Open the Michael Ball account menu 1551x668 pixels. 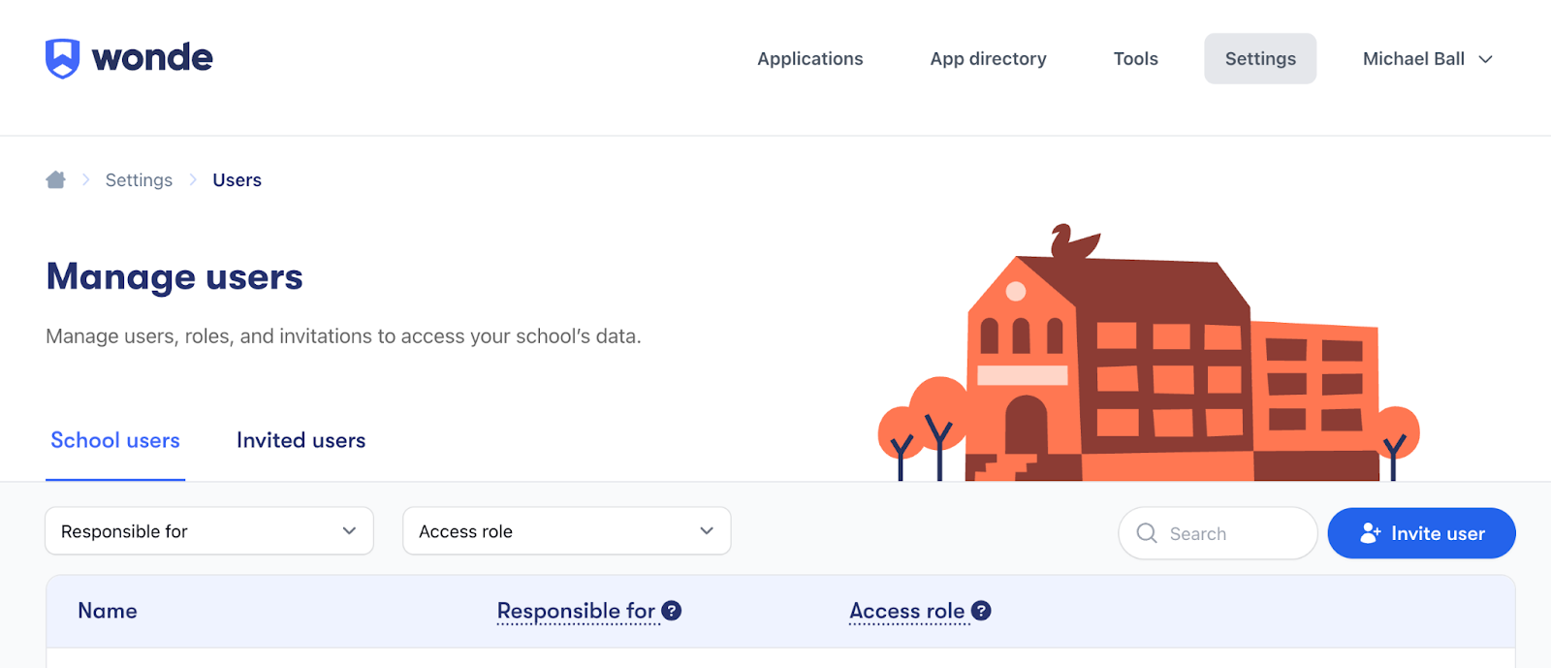[x=1427, y=59]
